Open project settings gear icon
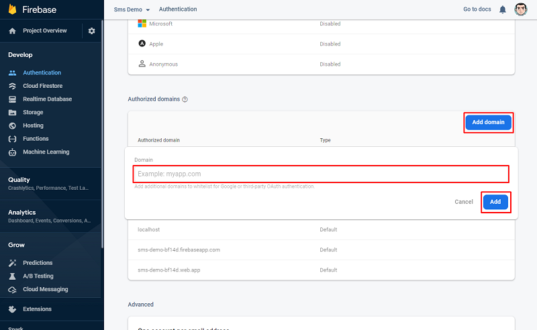537x330 pixels. click(x=91, y=31)
